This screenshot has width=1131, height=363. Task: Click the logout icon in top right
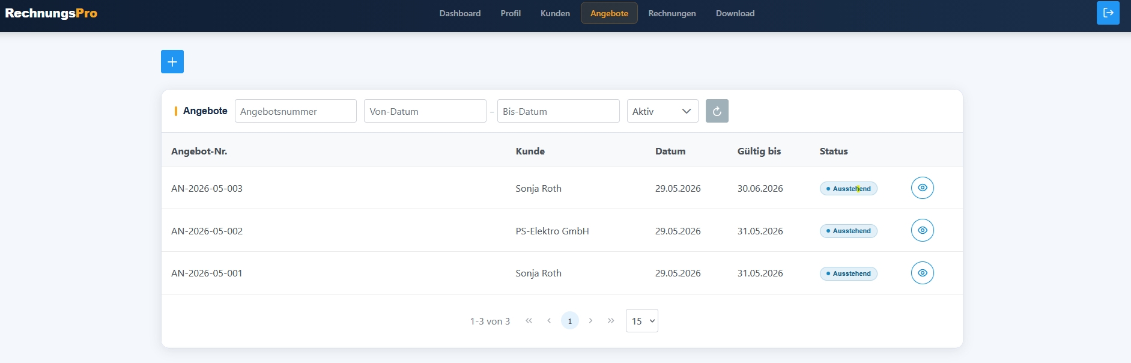point(1108,13)
